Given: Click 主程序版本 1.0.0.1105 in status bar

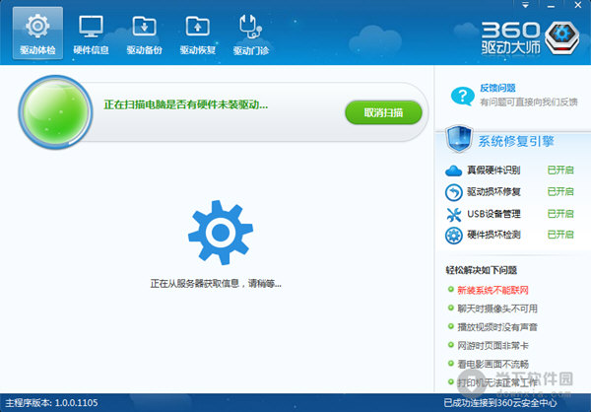Looking at the screenshot, I should tap(51, 403).
